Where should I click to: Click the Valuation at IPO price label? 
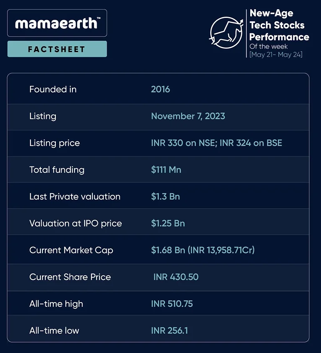pos(76,223)
